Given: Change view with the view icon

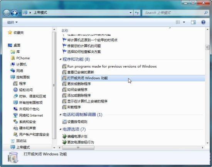Looking at the screenshot, I should (x=178, y=22).
